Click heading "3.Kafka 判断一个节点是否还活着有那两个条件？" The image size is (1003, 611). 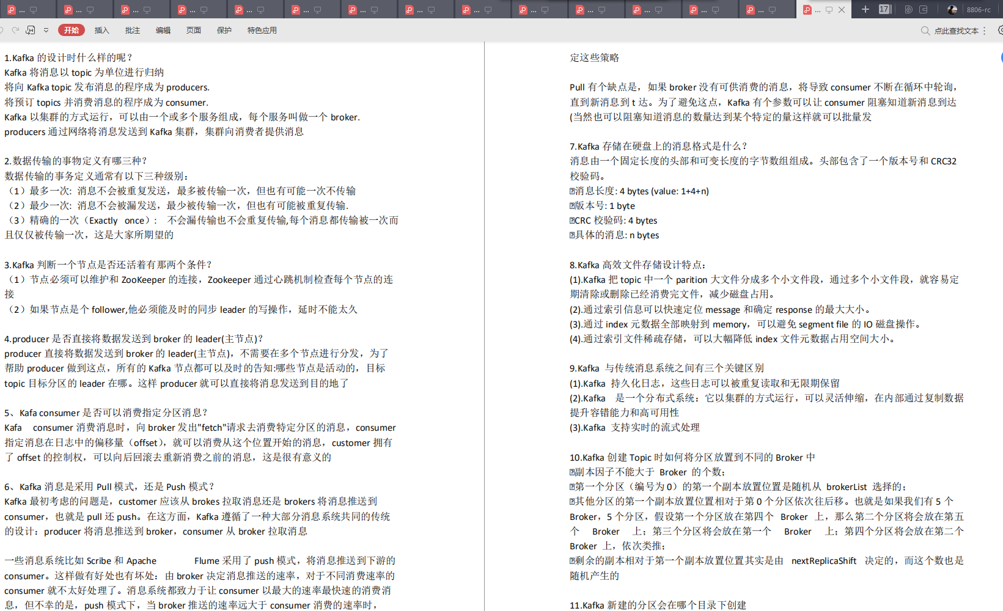[x=108, y=265]
